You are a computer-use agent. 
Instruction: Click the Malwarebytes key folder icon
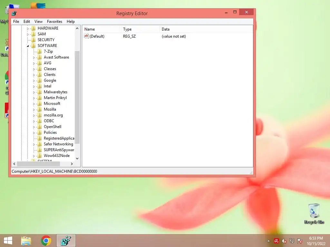point(39,92)
